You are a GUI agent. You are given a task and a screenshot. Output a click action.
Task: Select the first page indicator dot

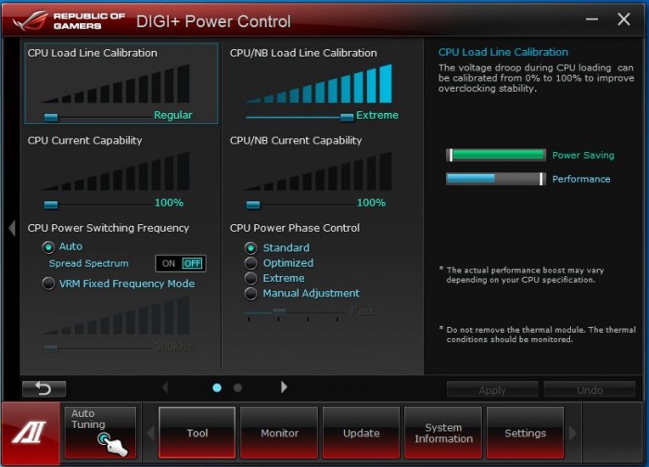pyautogui.click(x=217, y=387)
